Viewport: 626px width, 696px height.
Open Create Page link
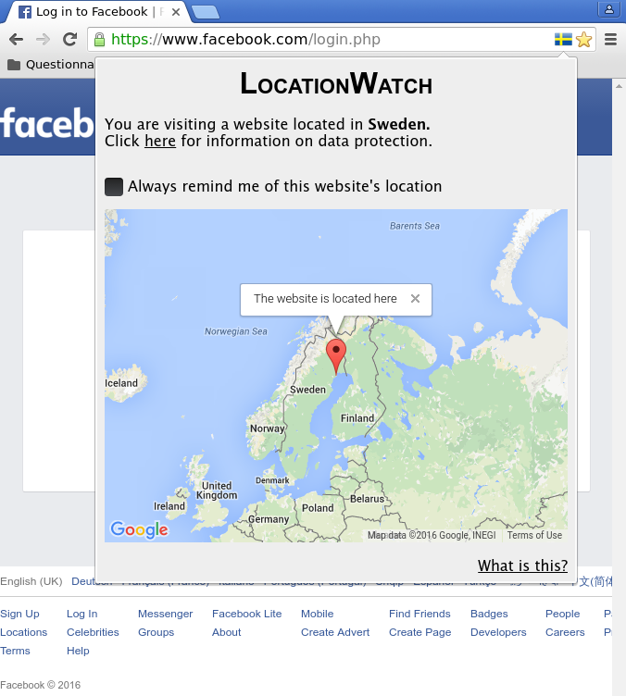(x=420, y=632)
